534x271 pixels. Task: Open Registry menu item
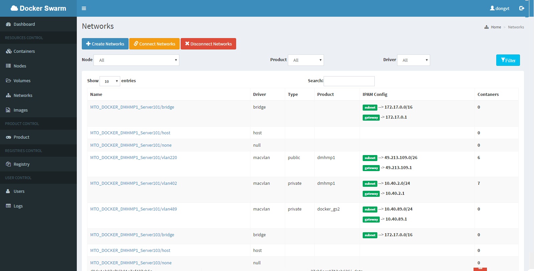pos(38,164)
